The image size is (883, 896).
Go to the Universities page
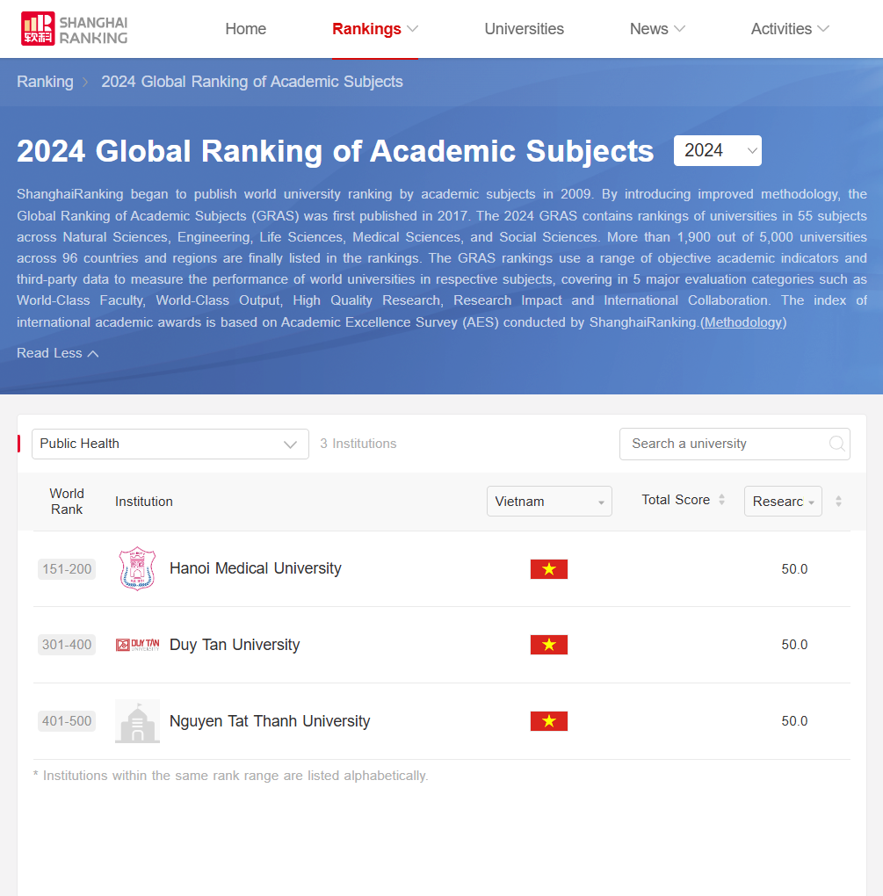pos(524,29)
